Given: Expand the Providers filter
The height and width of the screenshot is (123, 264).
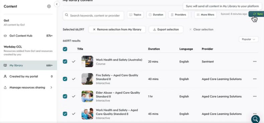Looking at the screenshot, I should click(178, 15).
